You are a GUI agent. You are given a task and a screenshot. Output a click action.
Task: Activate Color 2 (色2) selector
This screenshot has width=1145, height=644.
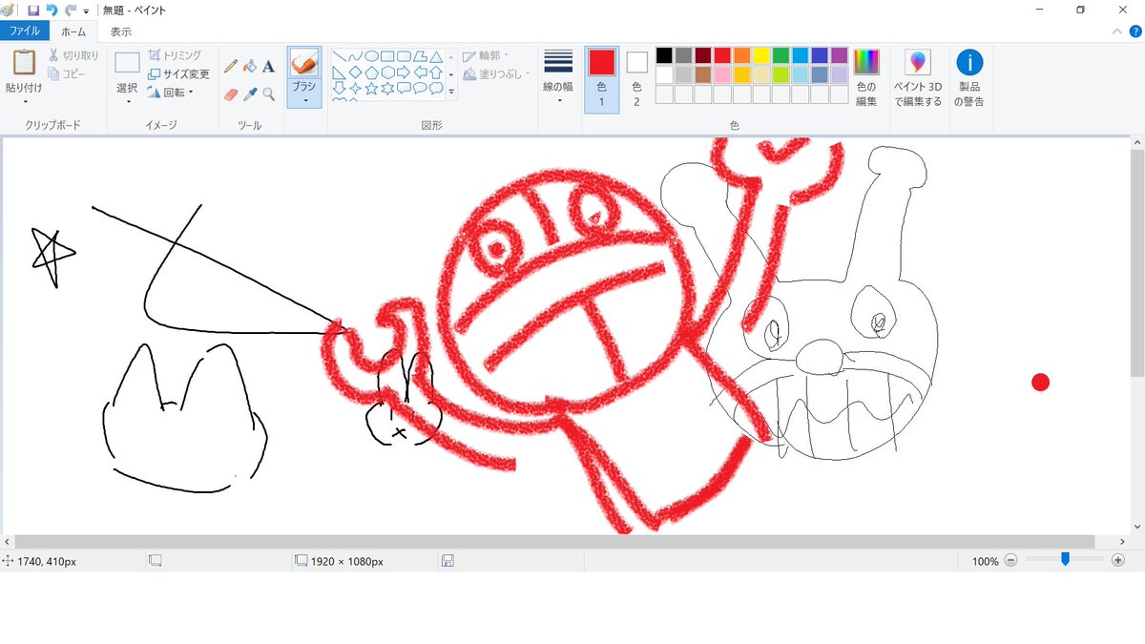tap(636, 79)
